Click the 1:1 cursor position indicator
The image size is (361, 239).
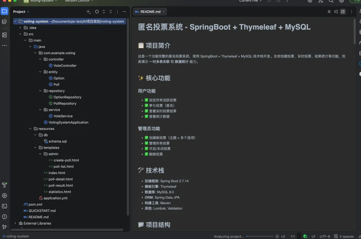[x=292, y=236]
